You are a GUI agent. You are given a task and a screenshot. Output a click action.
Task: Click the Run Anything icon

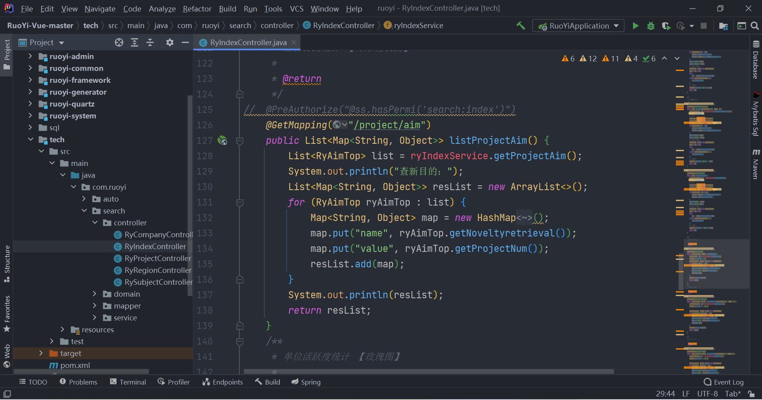(x=741, y=26)
